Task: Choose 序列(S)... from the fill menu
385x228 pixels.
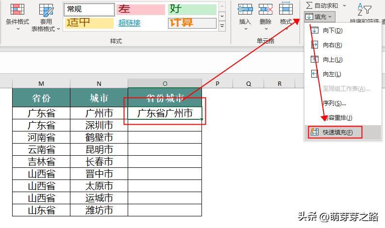Action: pyautogui.click(x=343, y=103)
